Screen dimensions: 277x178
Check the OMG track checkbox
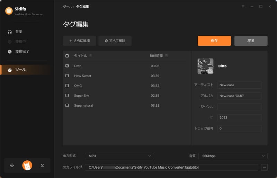(x=67, y=86)
